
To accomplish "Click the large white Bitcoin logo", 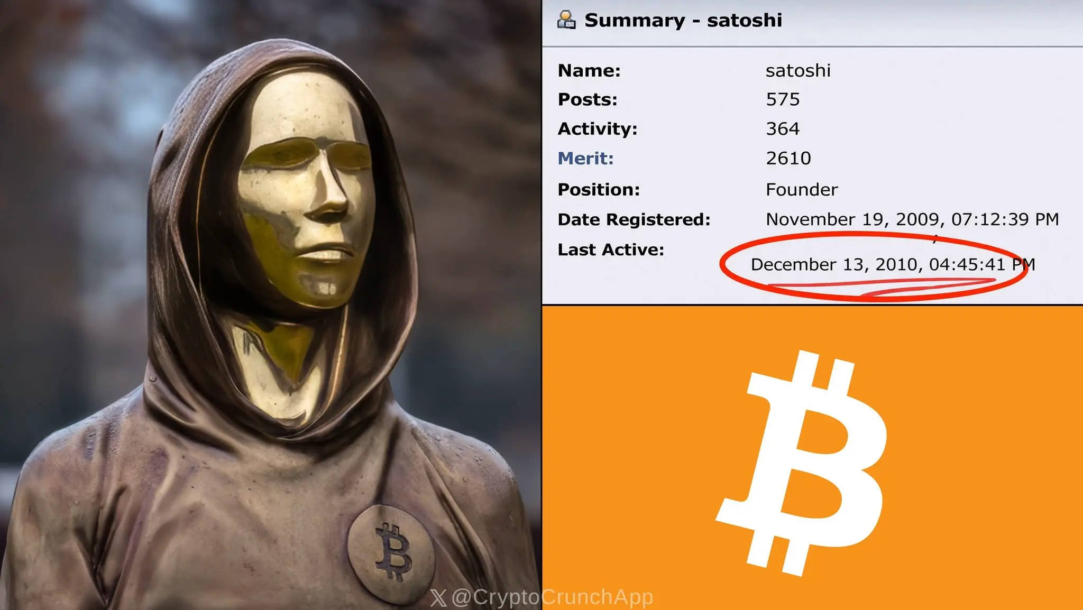I will coord(801,463).
